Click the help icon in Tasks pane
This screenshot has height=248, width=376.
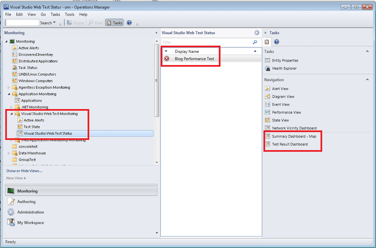coord(276,42)
